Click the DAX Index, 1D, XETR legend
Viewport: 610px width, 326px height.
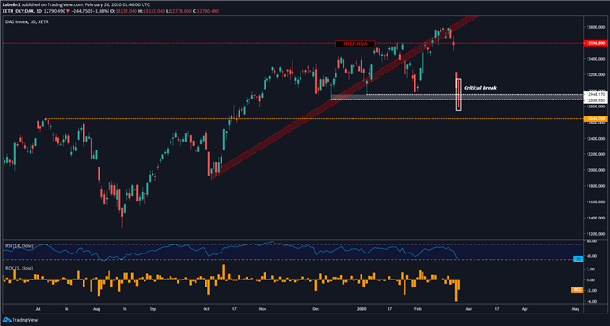[27, 22]
